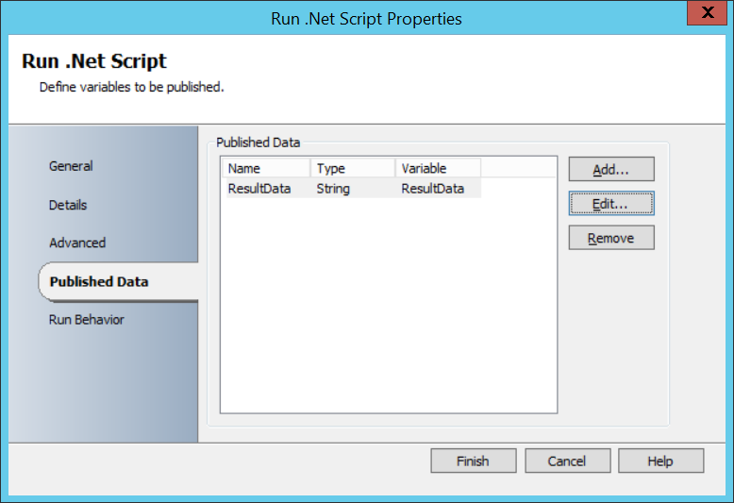Remove the selected published variable
This screenshot has width=734, height=503.
click(611, 238)
